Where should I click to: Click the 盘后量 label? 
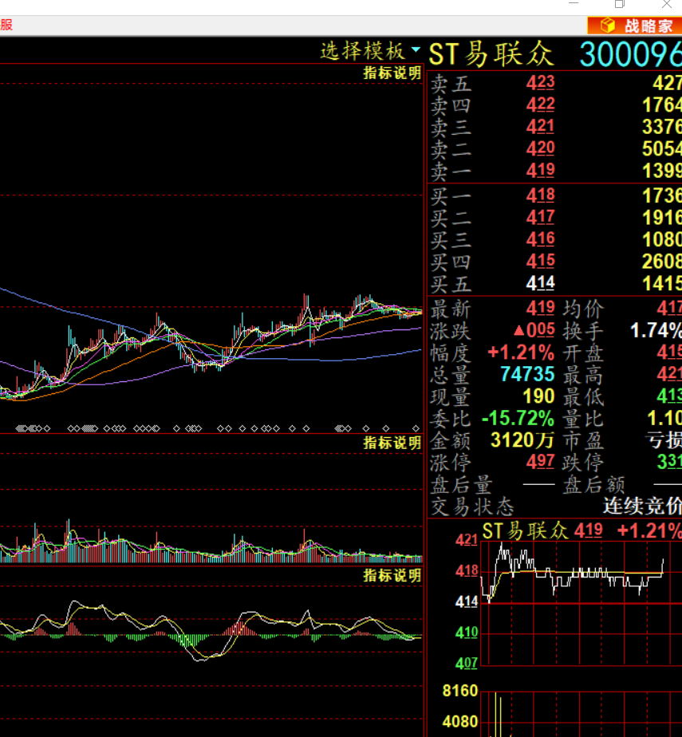click(x=461, y=485)
